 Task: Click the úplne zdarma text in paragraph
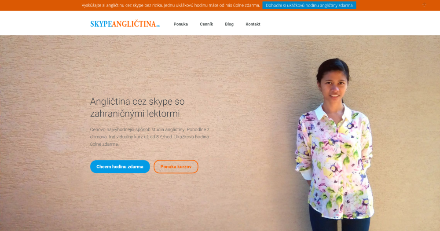[104, 144]
